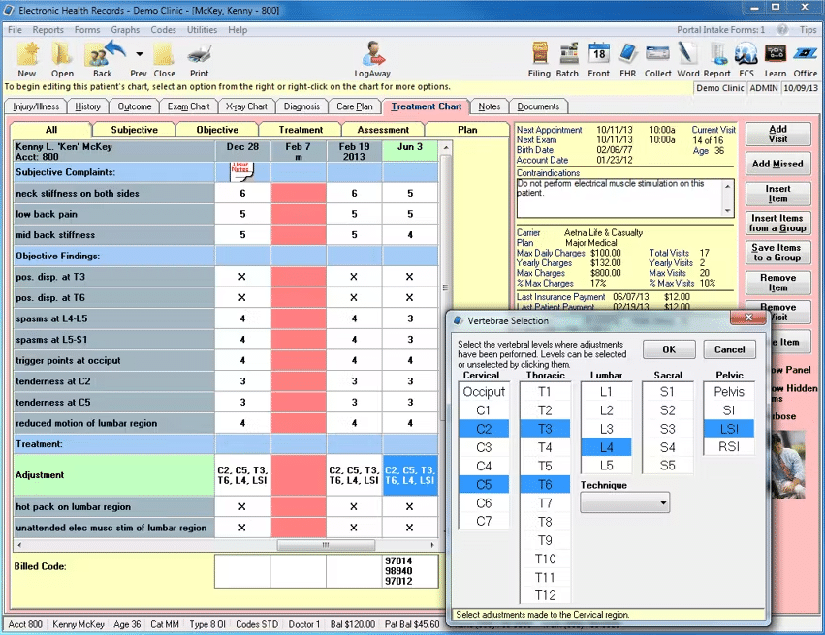The image size is (825, 635).
Task: Deselect T6 in the Thoracic list
Action: (545, 484)
